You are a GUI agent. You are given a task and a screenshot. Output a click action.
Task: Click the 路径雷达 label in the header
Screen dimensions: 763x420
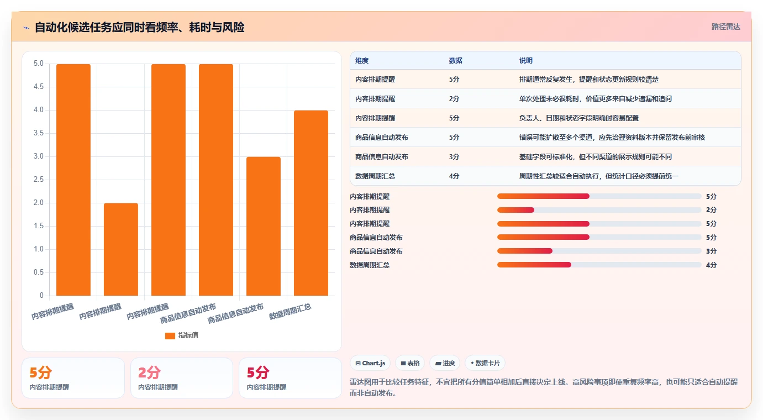point(725,27)
